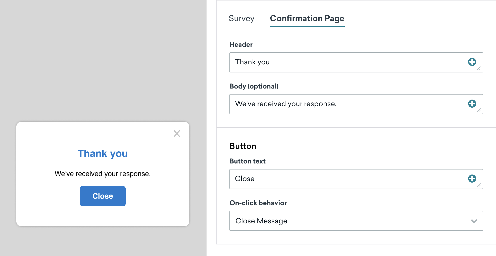Switch to the Survey tab

(241, 18)
